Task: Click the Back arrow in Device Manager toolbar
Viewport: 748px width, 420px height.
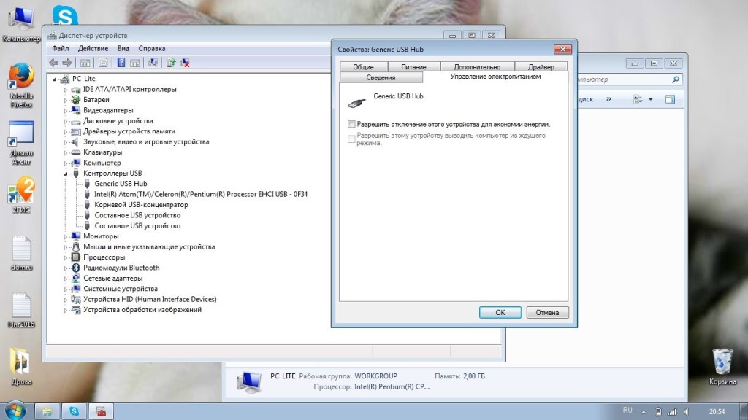Action: [x=54, y=63]
